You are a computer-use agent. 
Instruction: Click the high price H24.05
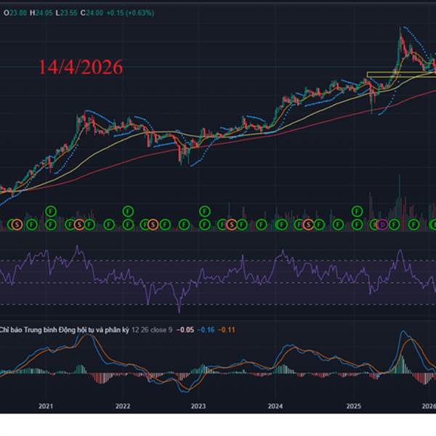point(41,13)
